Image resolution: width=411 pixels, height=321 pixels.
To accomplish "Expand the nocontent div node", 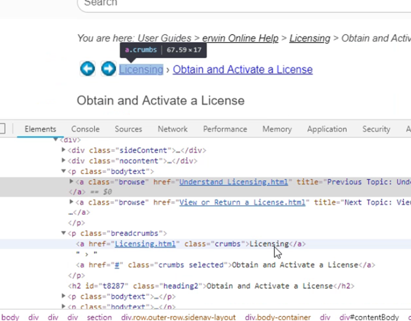I will [x=63, y=160].
